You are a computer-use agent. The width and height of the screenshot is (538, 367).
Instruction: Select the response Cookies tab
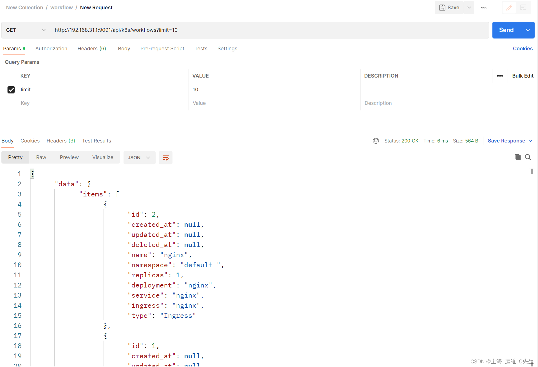(30, 141)
